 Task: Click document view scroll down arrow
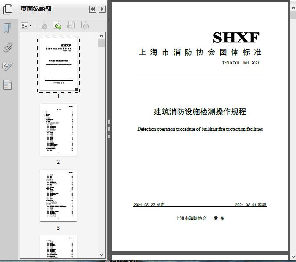(293, 257)
